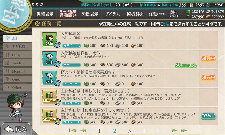Open the 図鑑表示 menu item

pos(90,14)
